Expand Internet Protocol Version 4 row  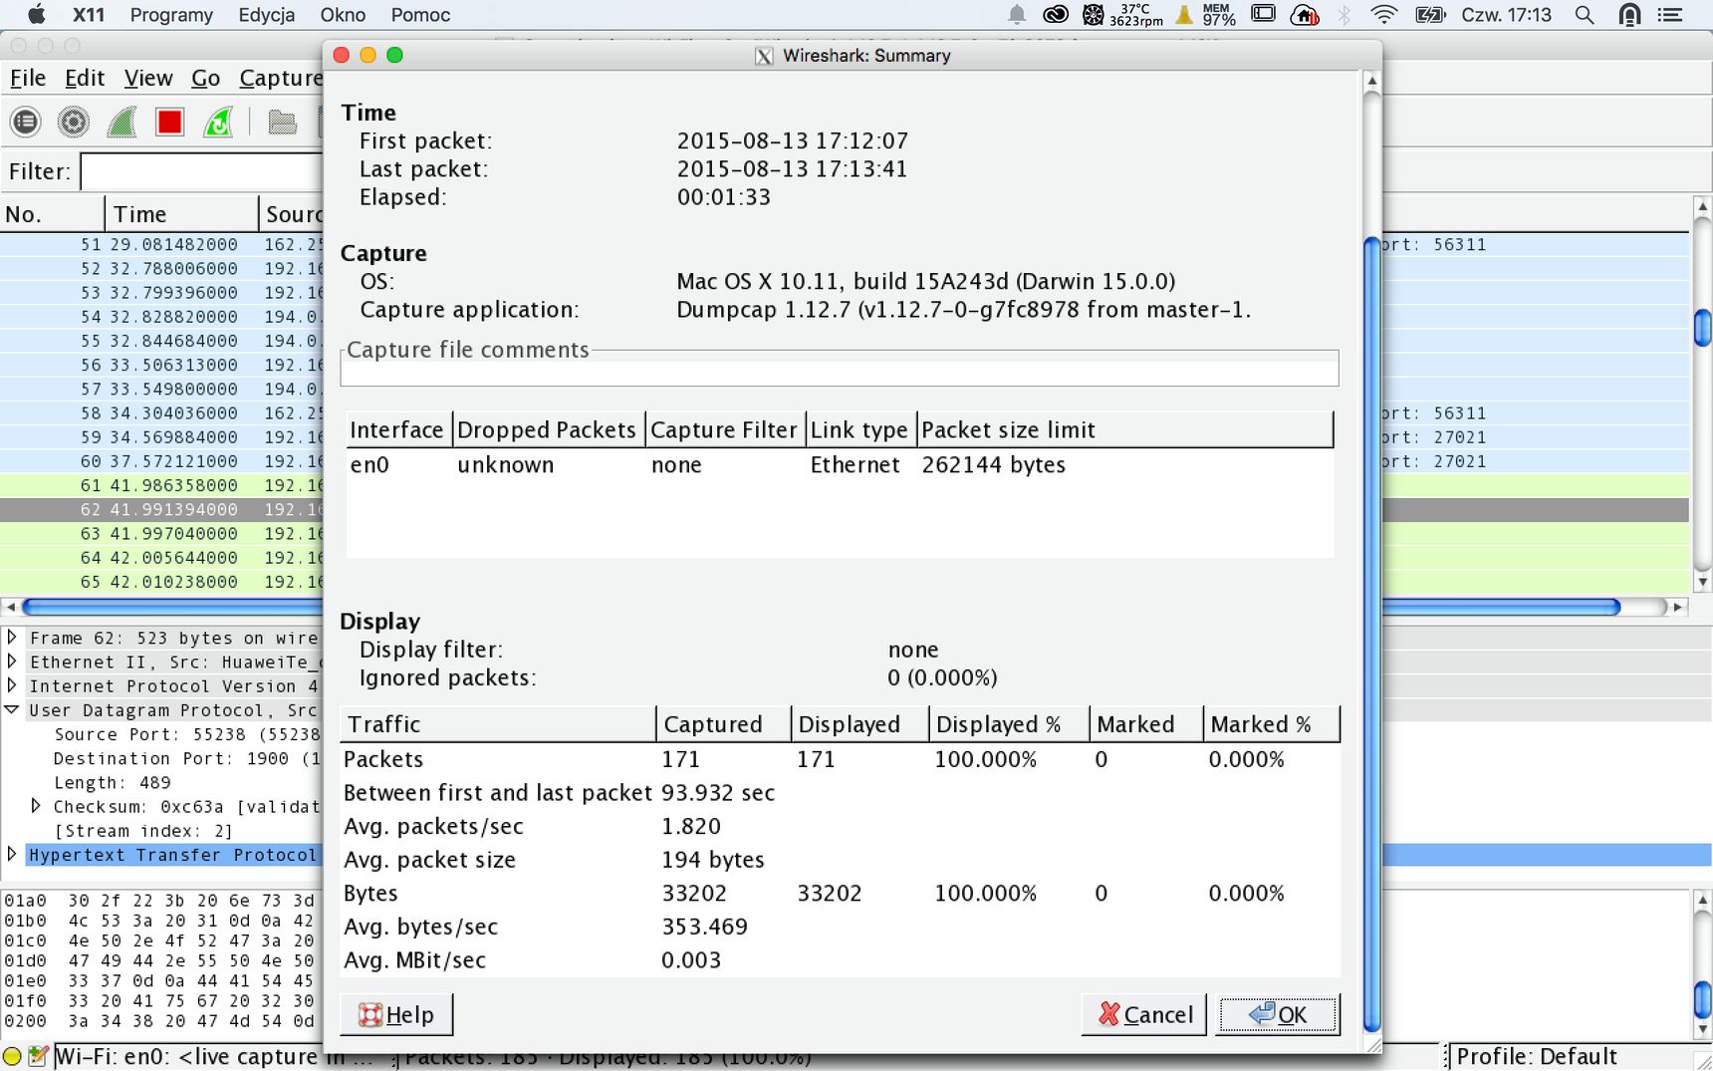coord(12,685)
